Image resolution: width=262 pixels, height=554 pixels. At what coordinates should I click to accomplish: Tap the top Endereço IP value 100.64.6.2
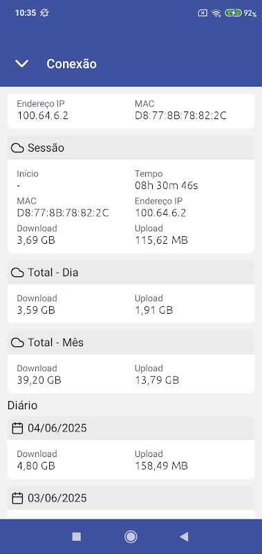(42, 116)
